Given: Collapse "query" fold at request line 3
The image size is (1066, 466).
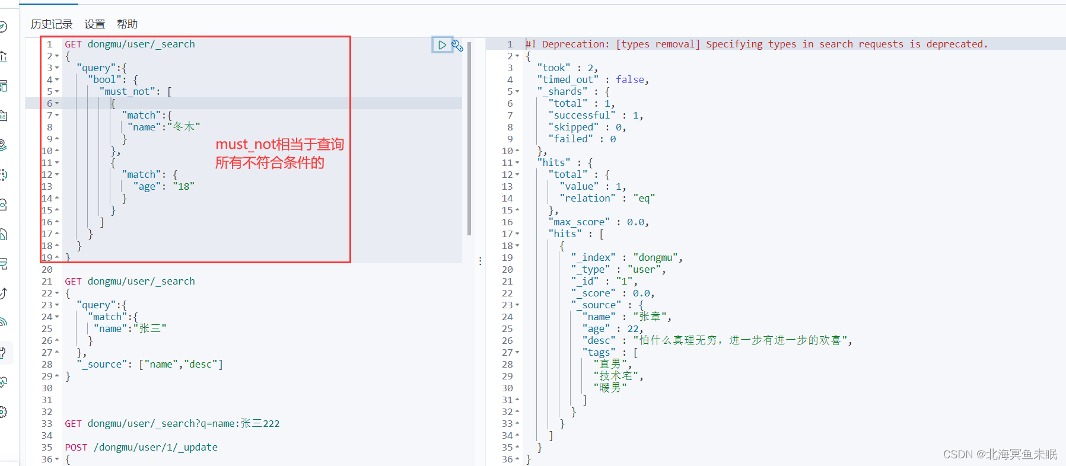Looking at the screenshot, I should [57, 68].
